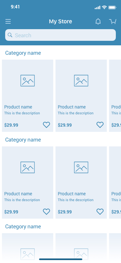Select third Category name heading

click(23, 227)
